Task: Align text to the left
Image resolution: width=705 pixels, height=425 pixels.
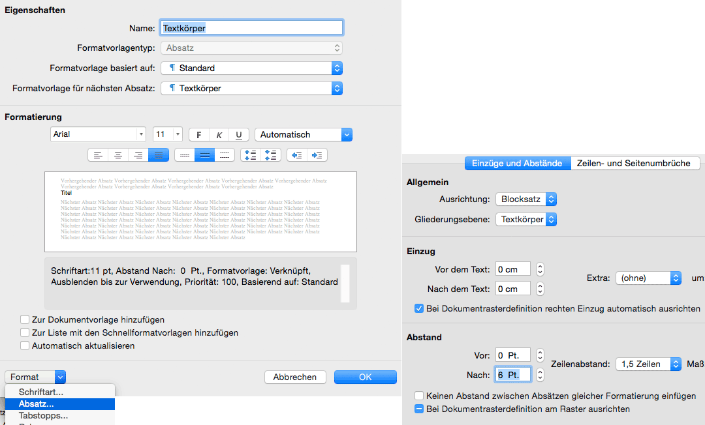Action: (x=98, y=155)
